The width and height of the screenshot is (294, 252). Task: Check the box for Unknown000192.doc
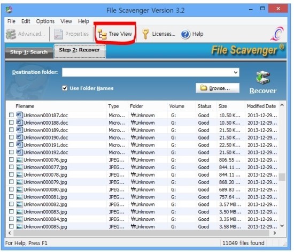click(11, 152)
